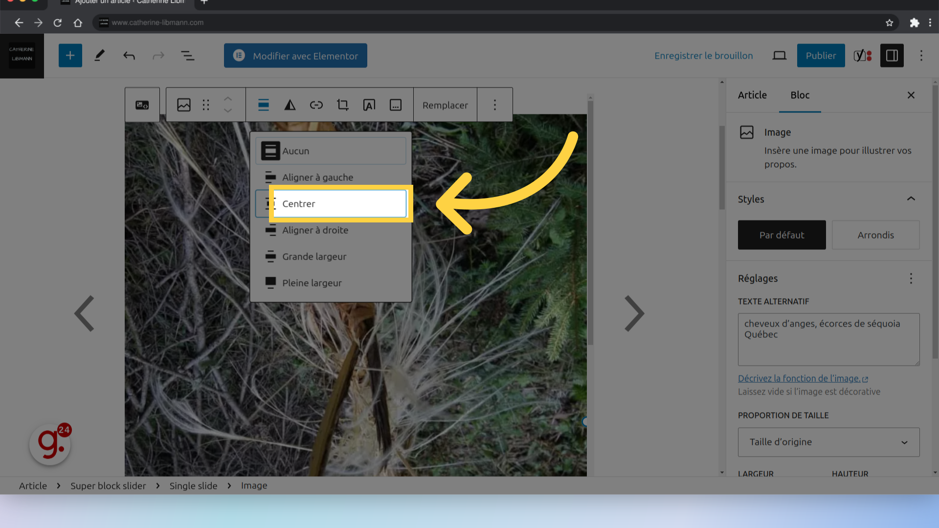Open image block options menu
This screenshot has width=939, height=528.
(495, 105)
